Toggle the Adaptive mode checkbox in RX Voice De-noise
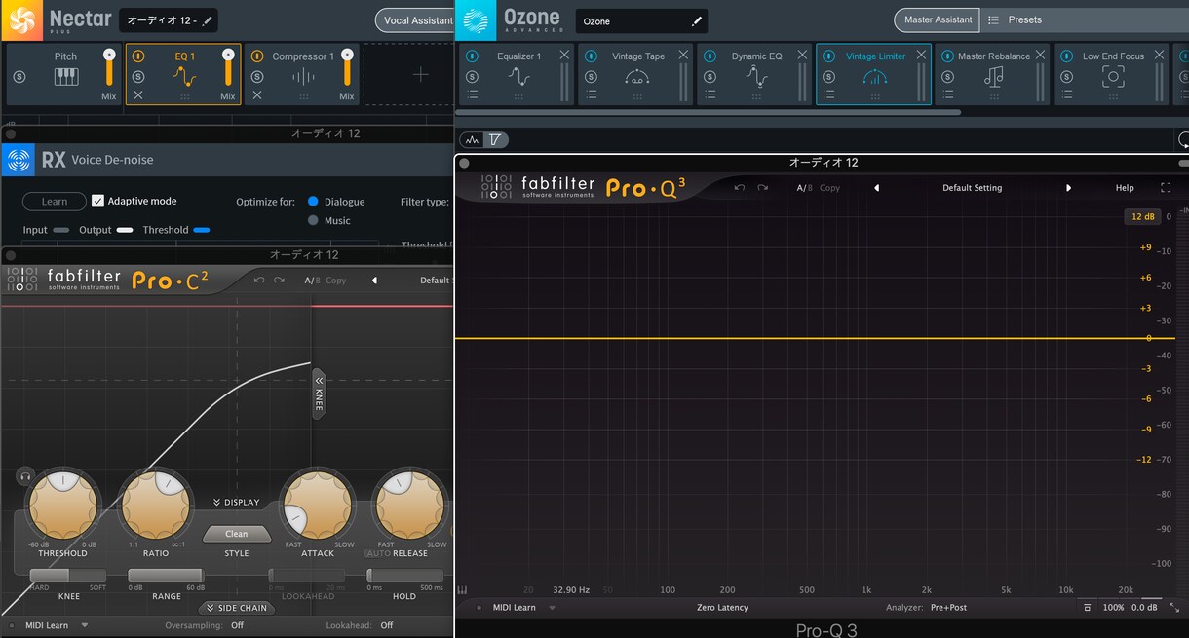 pyautogui.click(x=97, y=201)
